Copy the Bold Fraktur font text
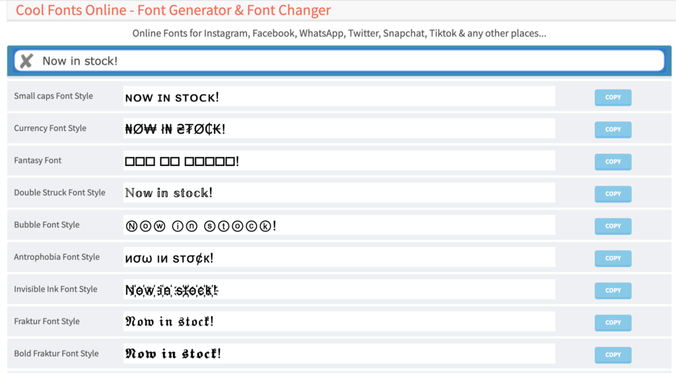This screenshot has width=676, height=373. pyautogui.click(x=613, y=355)
